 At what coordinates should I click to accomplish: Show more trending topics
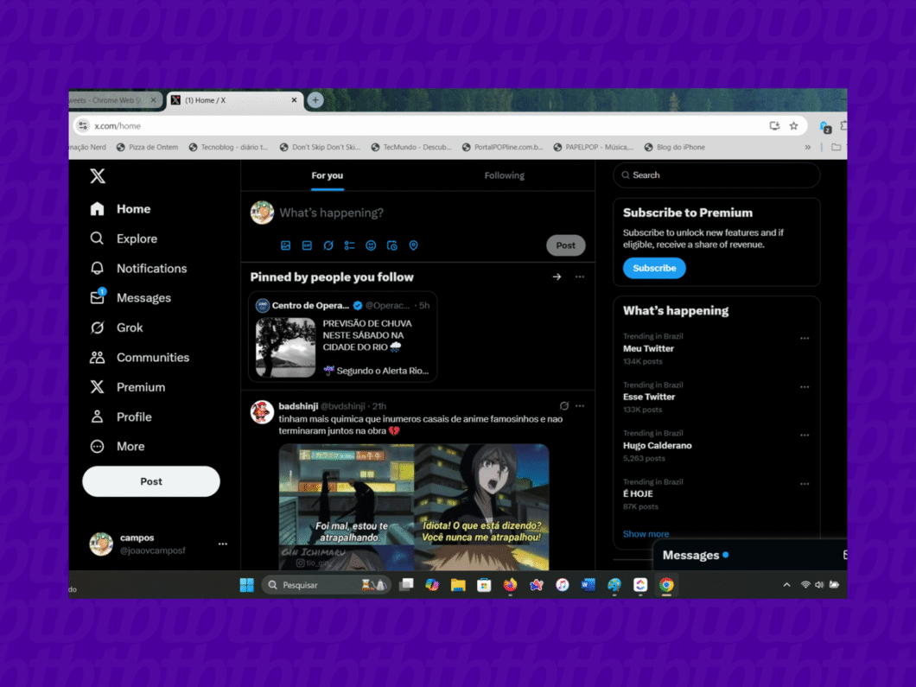pos(646,534)
